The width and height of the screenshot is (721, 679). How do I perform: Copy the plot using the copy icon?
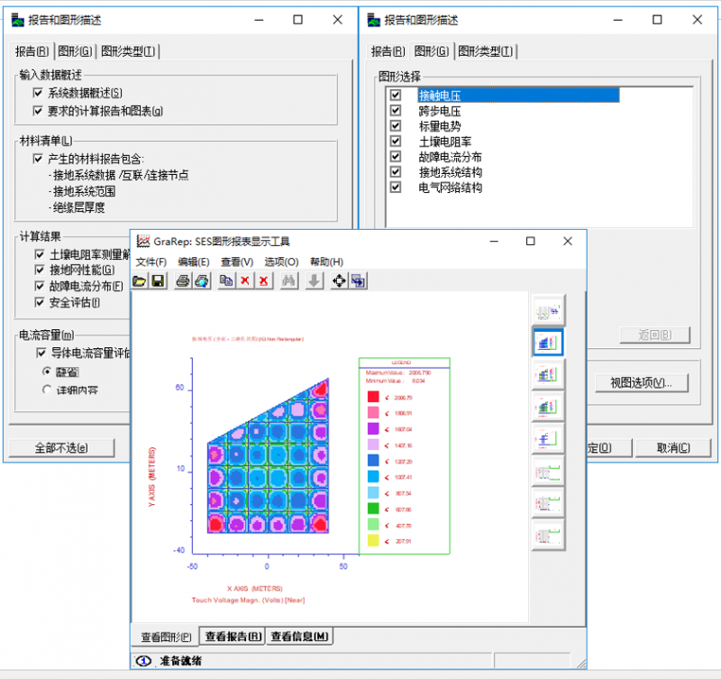(x=226, y=280)
